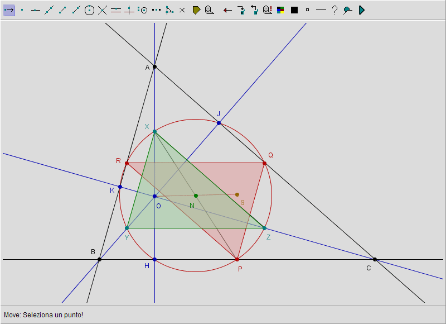Select the three-dots track tool
Viewport: 446px width, 324px height.
pos(156,10)
